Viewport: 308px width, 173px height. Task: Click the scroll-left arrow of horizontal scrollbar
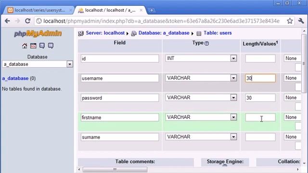tap(79, 169)
